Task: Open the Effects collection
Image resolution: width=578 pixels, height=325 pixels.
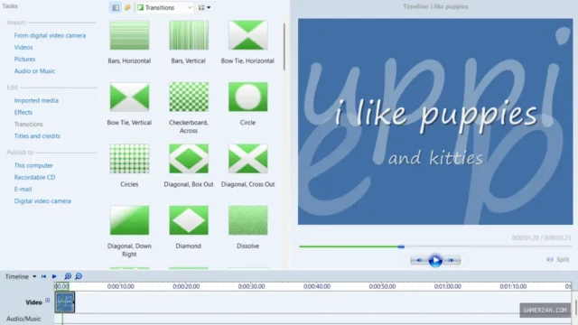Action: [x=23, y=112]
